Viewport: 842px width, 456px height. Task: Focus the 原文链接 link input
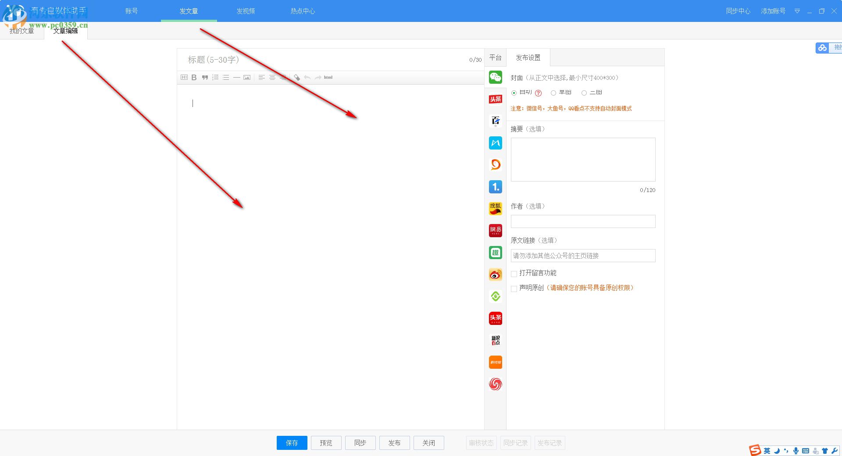coord(583,256)
